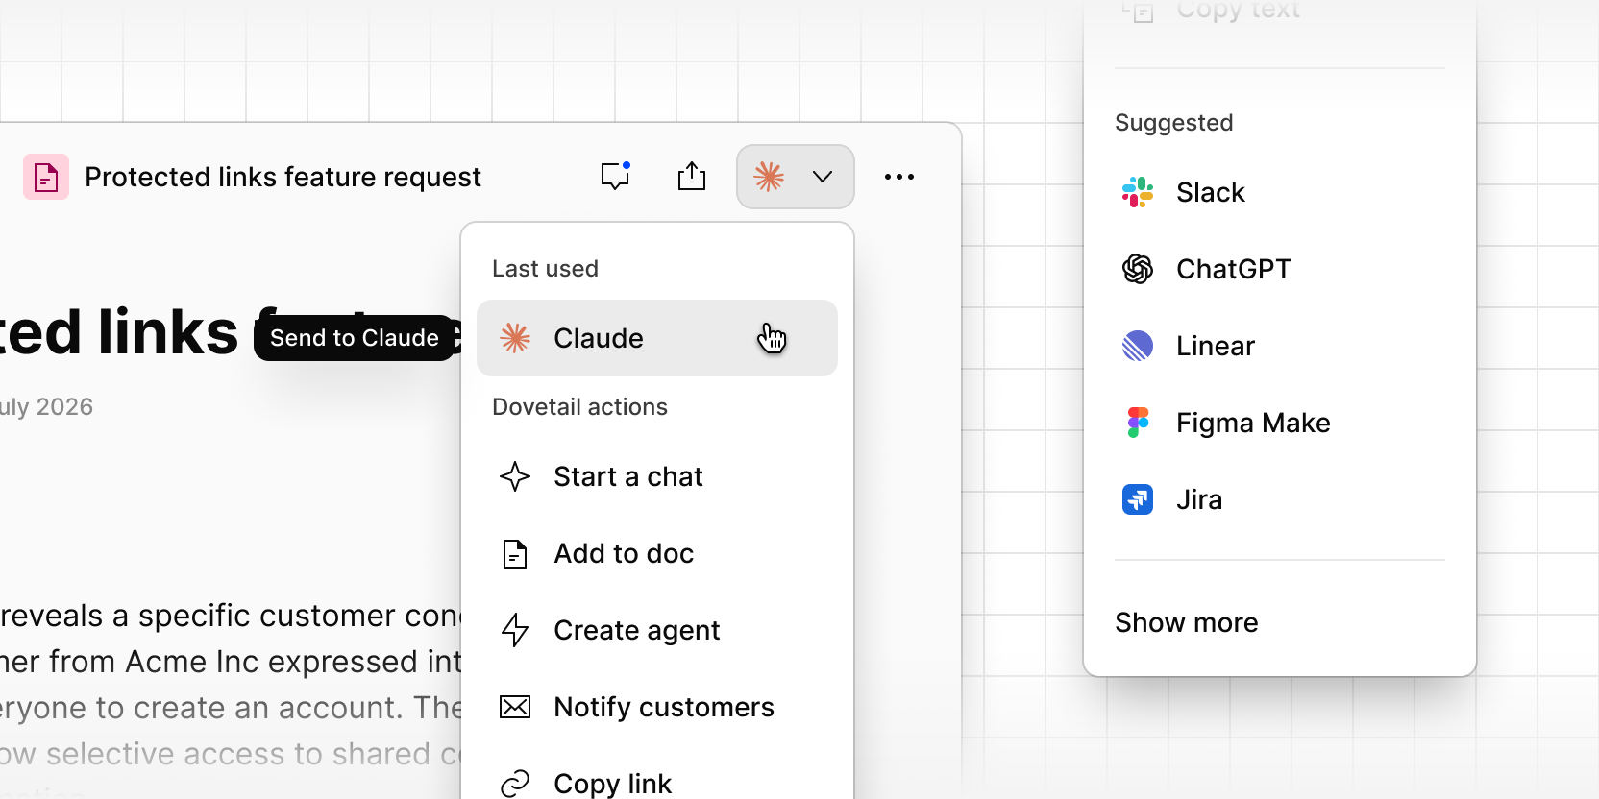Image resolution: width=1599 pixels, height=799 pixels.
Task: Select ChatGPT in Suggested list
Action: point(1280,269)
